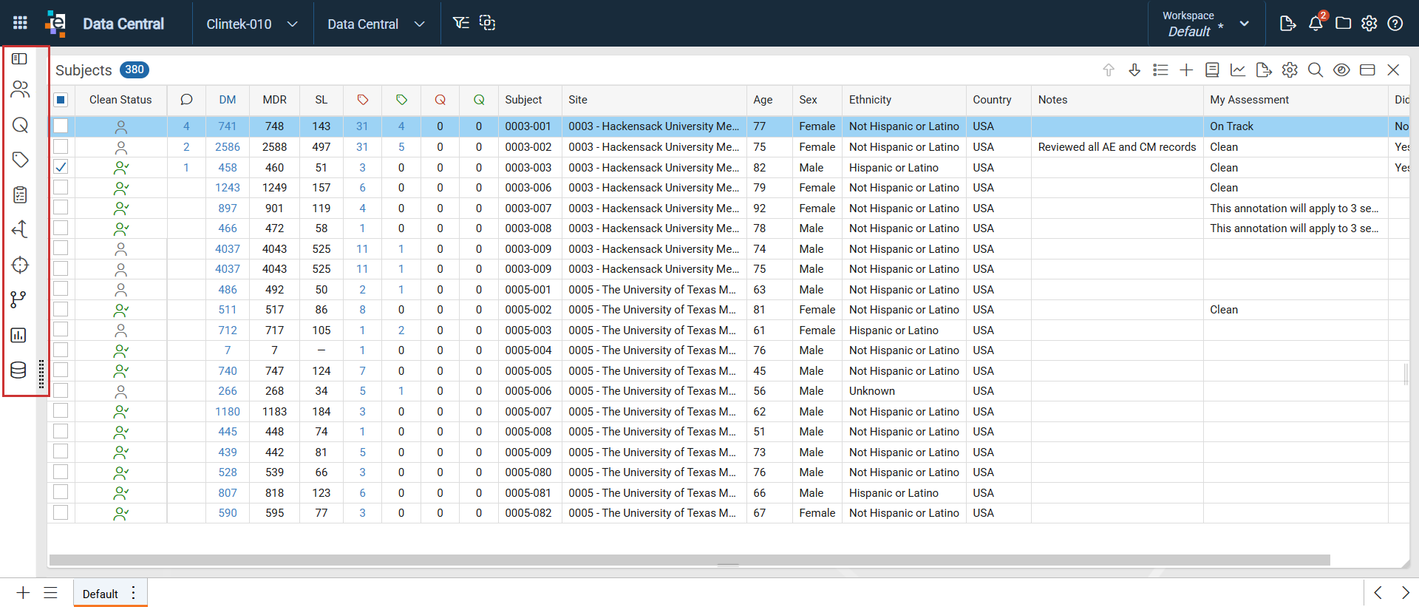Click the horizontal scrollbar of the table
Viewport: 1419px width, 607px height.
[x=690, y=560]
